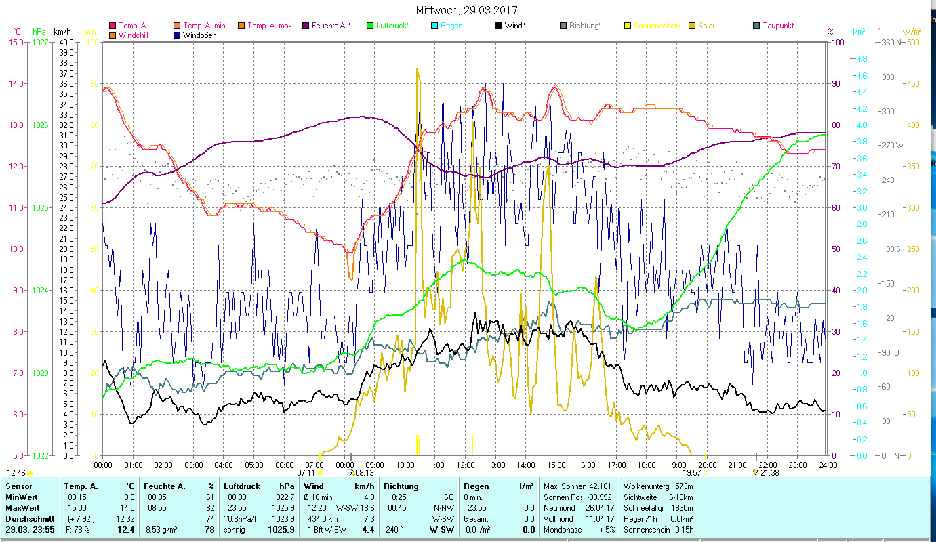The image size is (936, 542).
Task: Click the cyan Regen legend square
Action: pyautogui.click(x=434, y=26)
